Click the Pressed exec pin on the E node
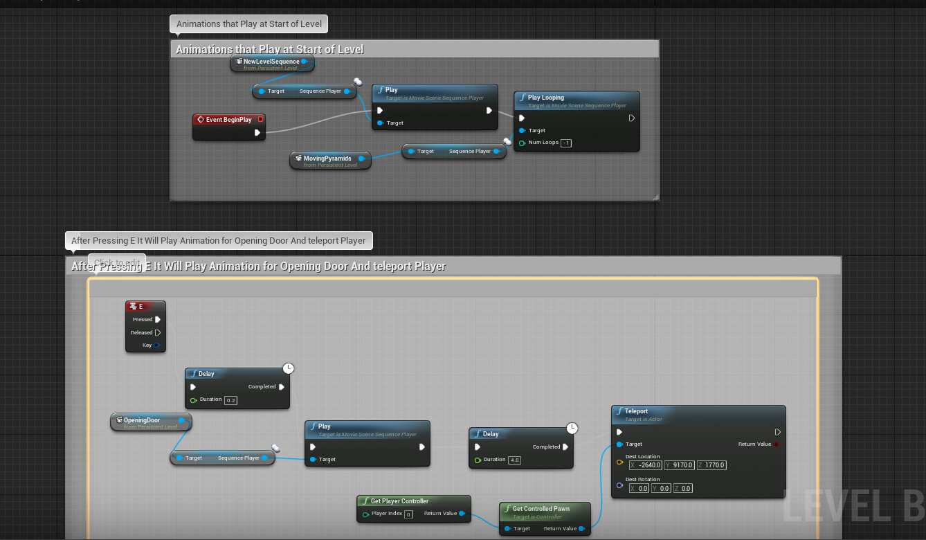Image resolution: width=926 pixels, height=540 pixels. click(157, 319)
